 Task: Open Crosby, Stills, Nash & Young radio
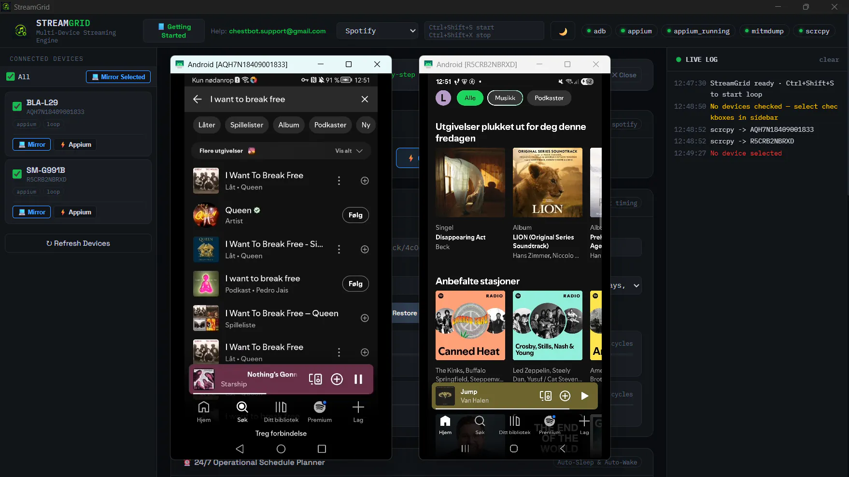coord(548,325)
